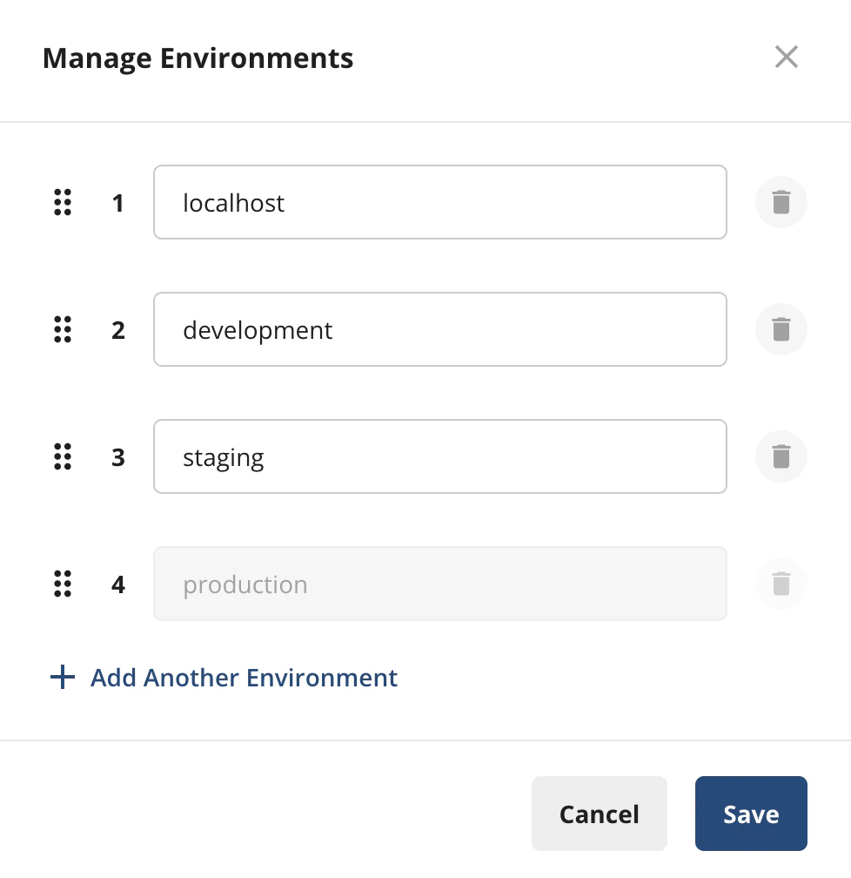Remove the development environment with trash icon
Screen dimensions: 851x878
tap(781, 329)
